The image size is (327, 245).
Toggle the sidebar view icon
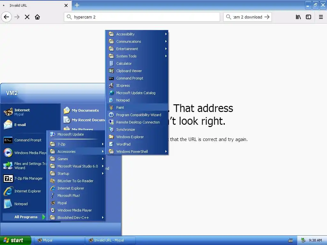tap(308, 17)
